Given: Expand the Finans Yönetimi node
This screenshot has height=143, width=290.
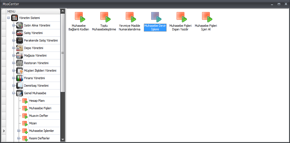Looking at the screenshot, I should [x=13, y=78].
